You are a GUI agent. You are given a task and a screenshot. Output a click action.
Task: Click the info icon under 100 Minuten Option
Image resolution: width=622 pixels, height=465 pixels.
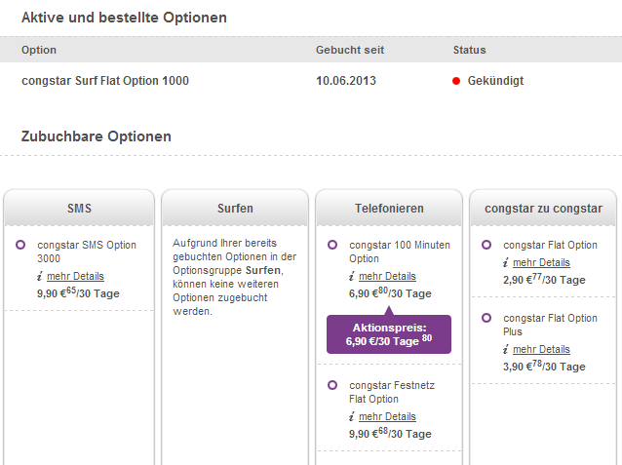tap(352, 277)
